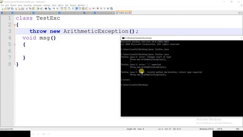The width and height of the screenshot is (243, 137).
Task: Click the Open file toolbar icon
Action: click(x=5, y=8)
